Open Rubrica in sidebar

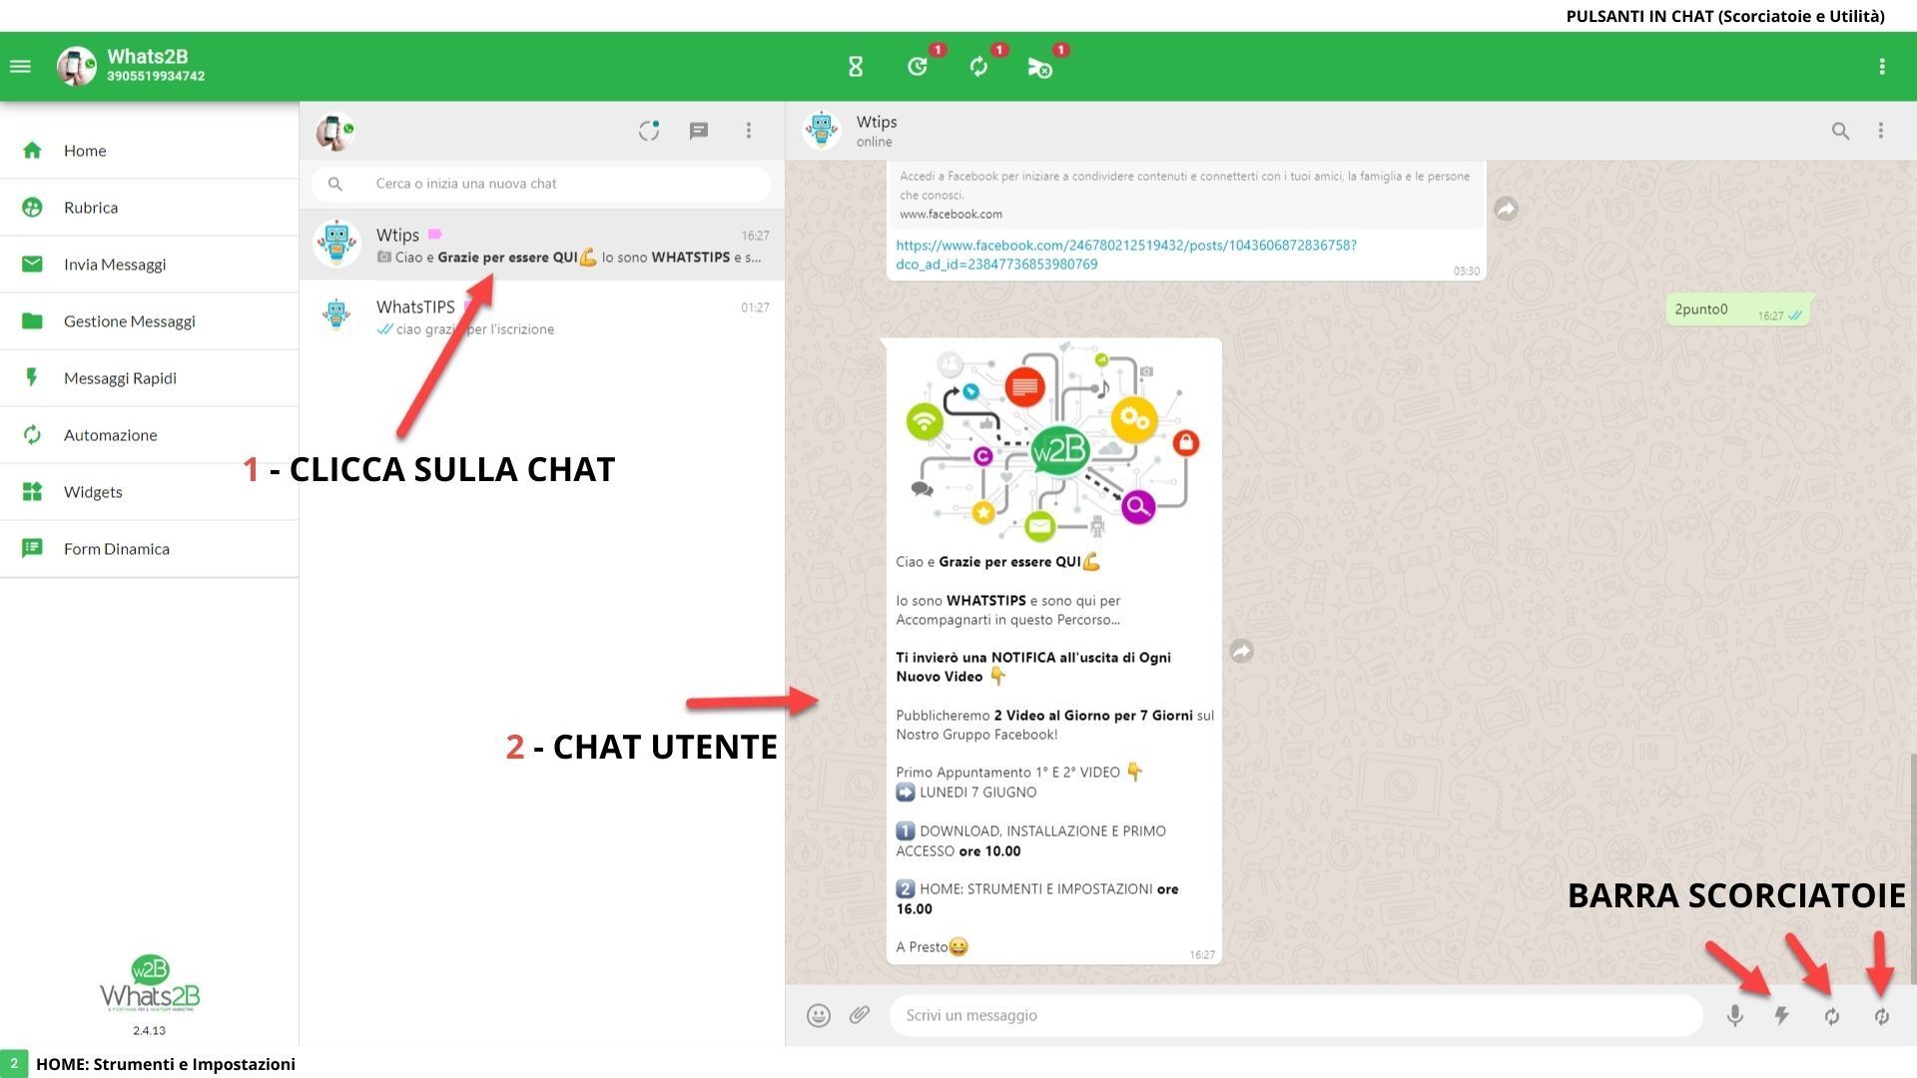click(x=150, y=208)
